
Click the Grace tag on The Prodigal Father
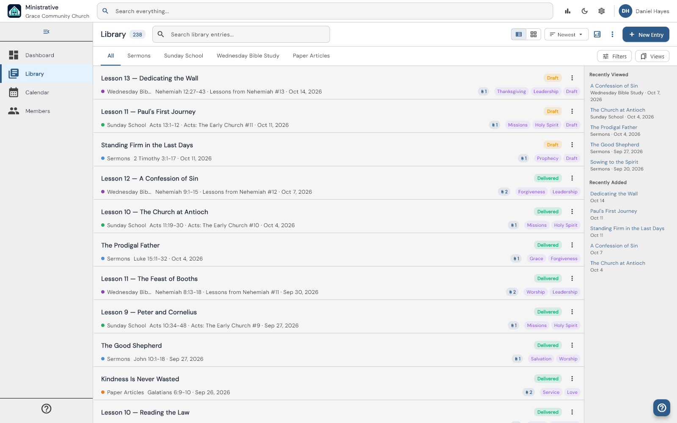(536, 258)
